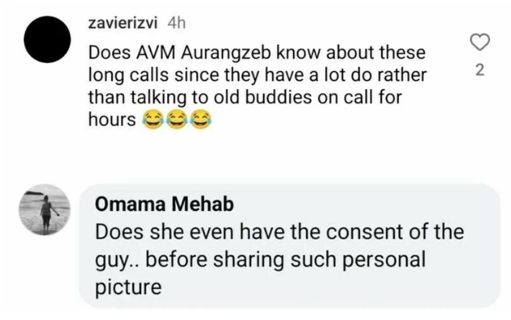Viewport: 511px width, 320px height.
Task: Open zavierizvi's black profile picture
Action: pyautogui.click(x=47, y=40)
